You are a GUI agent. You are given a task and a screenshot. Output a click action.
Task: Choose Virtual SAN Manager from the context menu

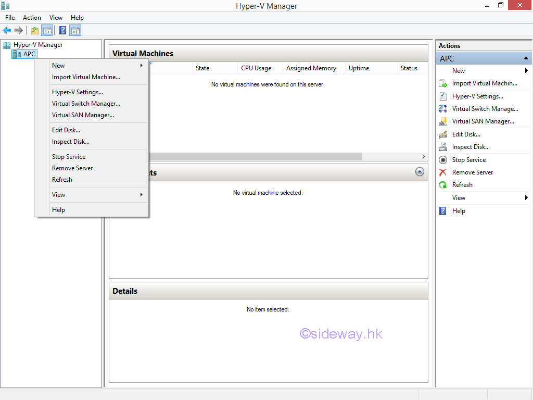coord(83,115)
